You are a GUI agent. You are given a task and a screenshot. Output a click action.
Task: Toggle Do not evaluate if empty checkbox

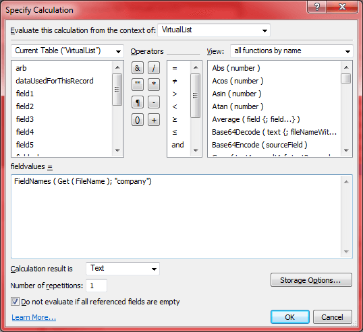point(15,302)
